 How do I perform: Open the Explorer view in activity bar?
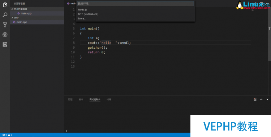(x=5, y=5)
